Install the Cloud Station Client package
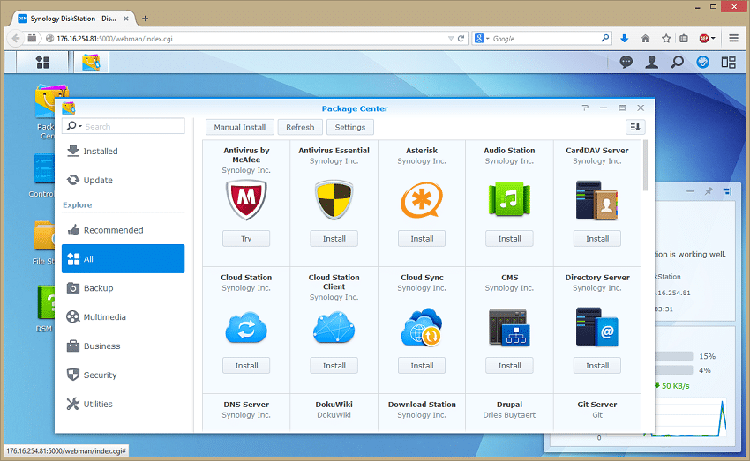Viewport: 750px width, 461px height. tap(334, 366)
